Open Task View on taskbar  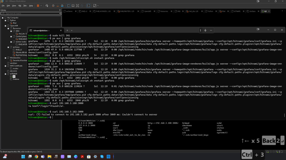coord(30,157)
